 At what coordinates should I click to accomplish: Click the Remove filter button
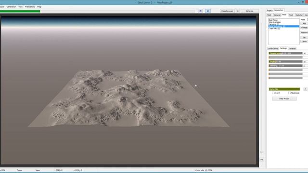(304, 33)
